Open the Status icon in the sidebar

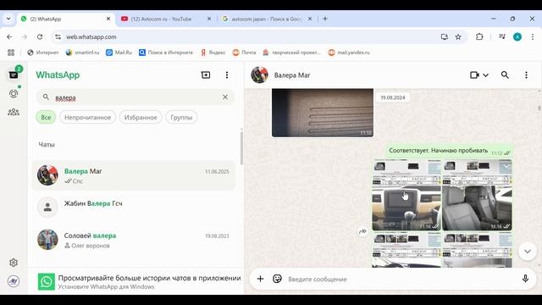coord(14,94)
